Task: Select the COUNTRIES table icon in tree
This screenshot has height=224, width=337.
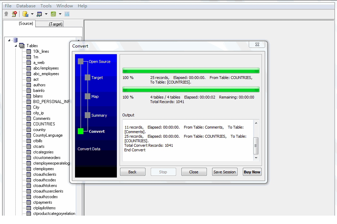Action: [x=29, y=124]
